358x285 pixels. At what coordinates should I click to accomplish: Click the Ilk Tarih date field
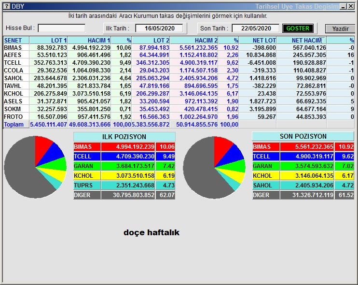click(x=159, y=28)
